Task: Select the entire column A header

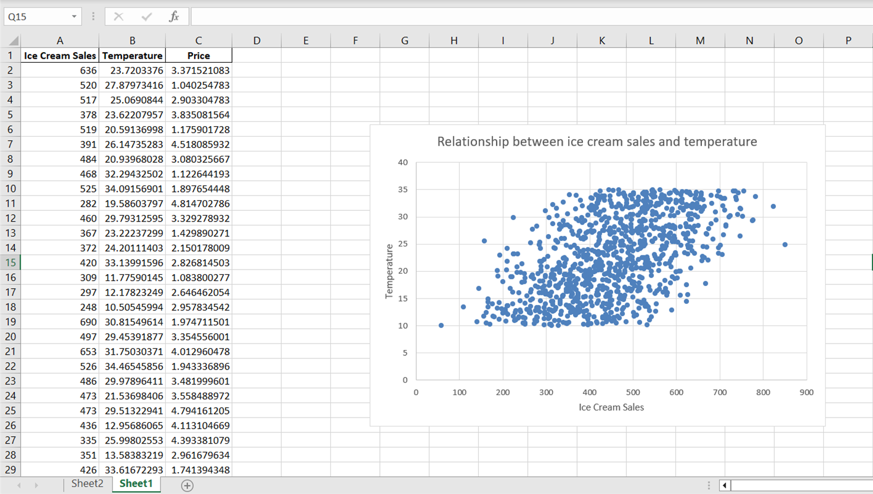Action: [59, 40]
